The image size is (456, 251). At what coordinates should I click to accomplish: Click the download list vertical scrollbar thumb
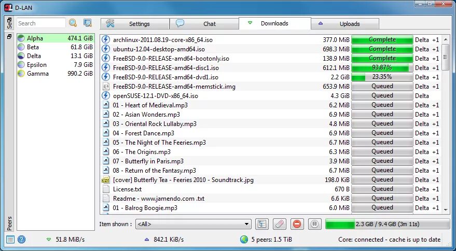tap(445, 57)
